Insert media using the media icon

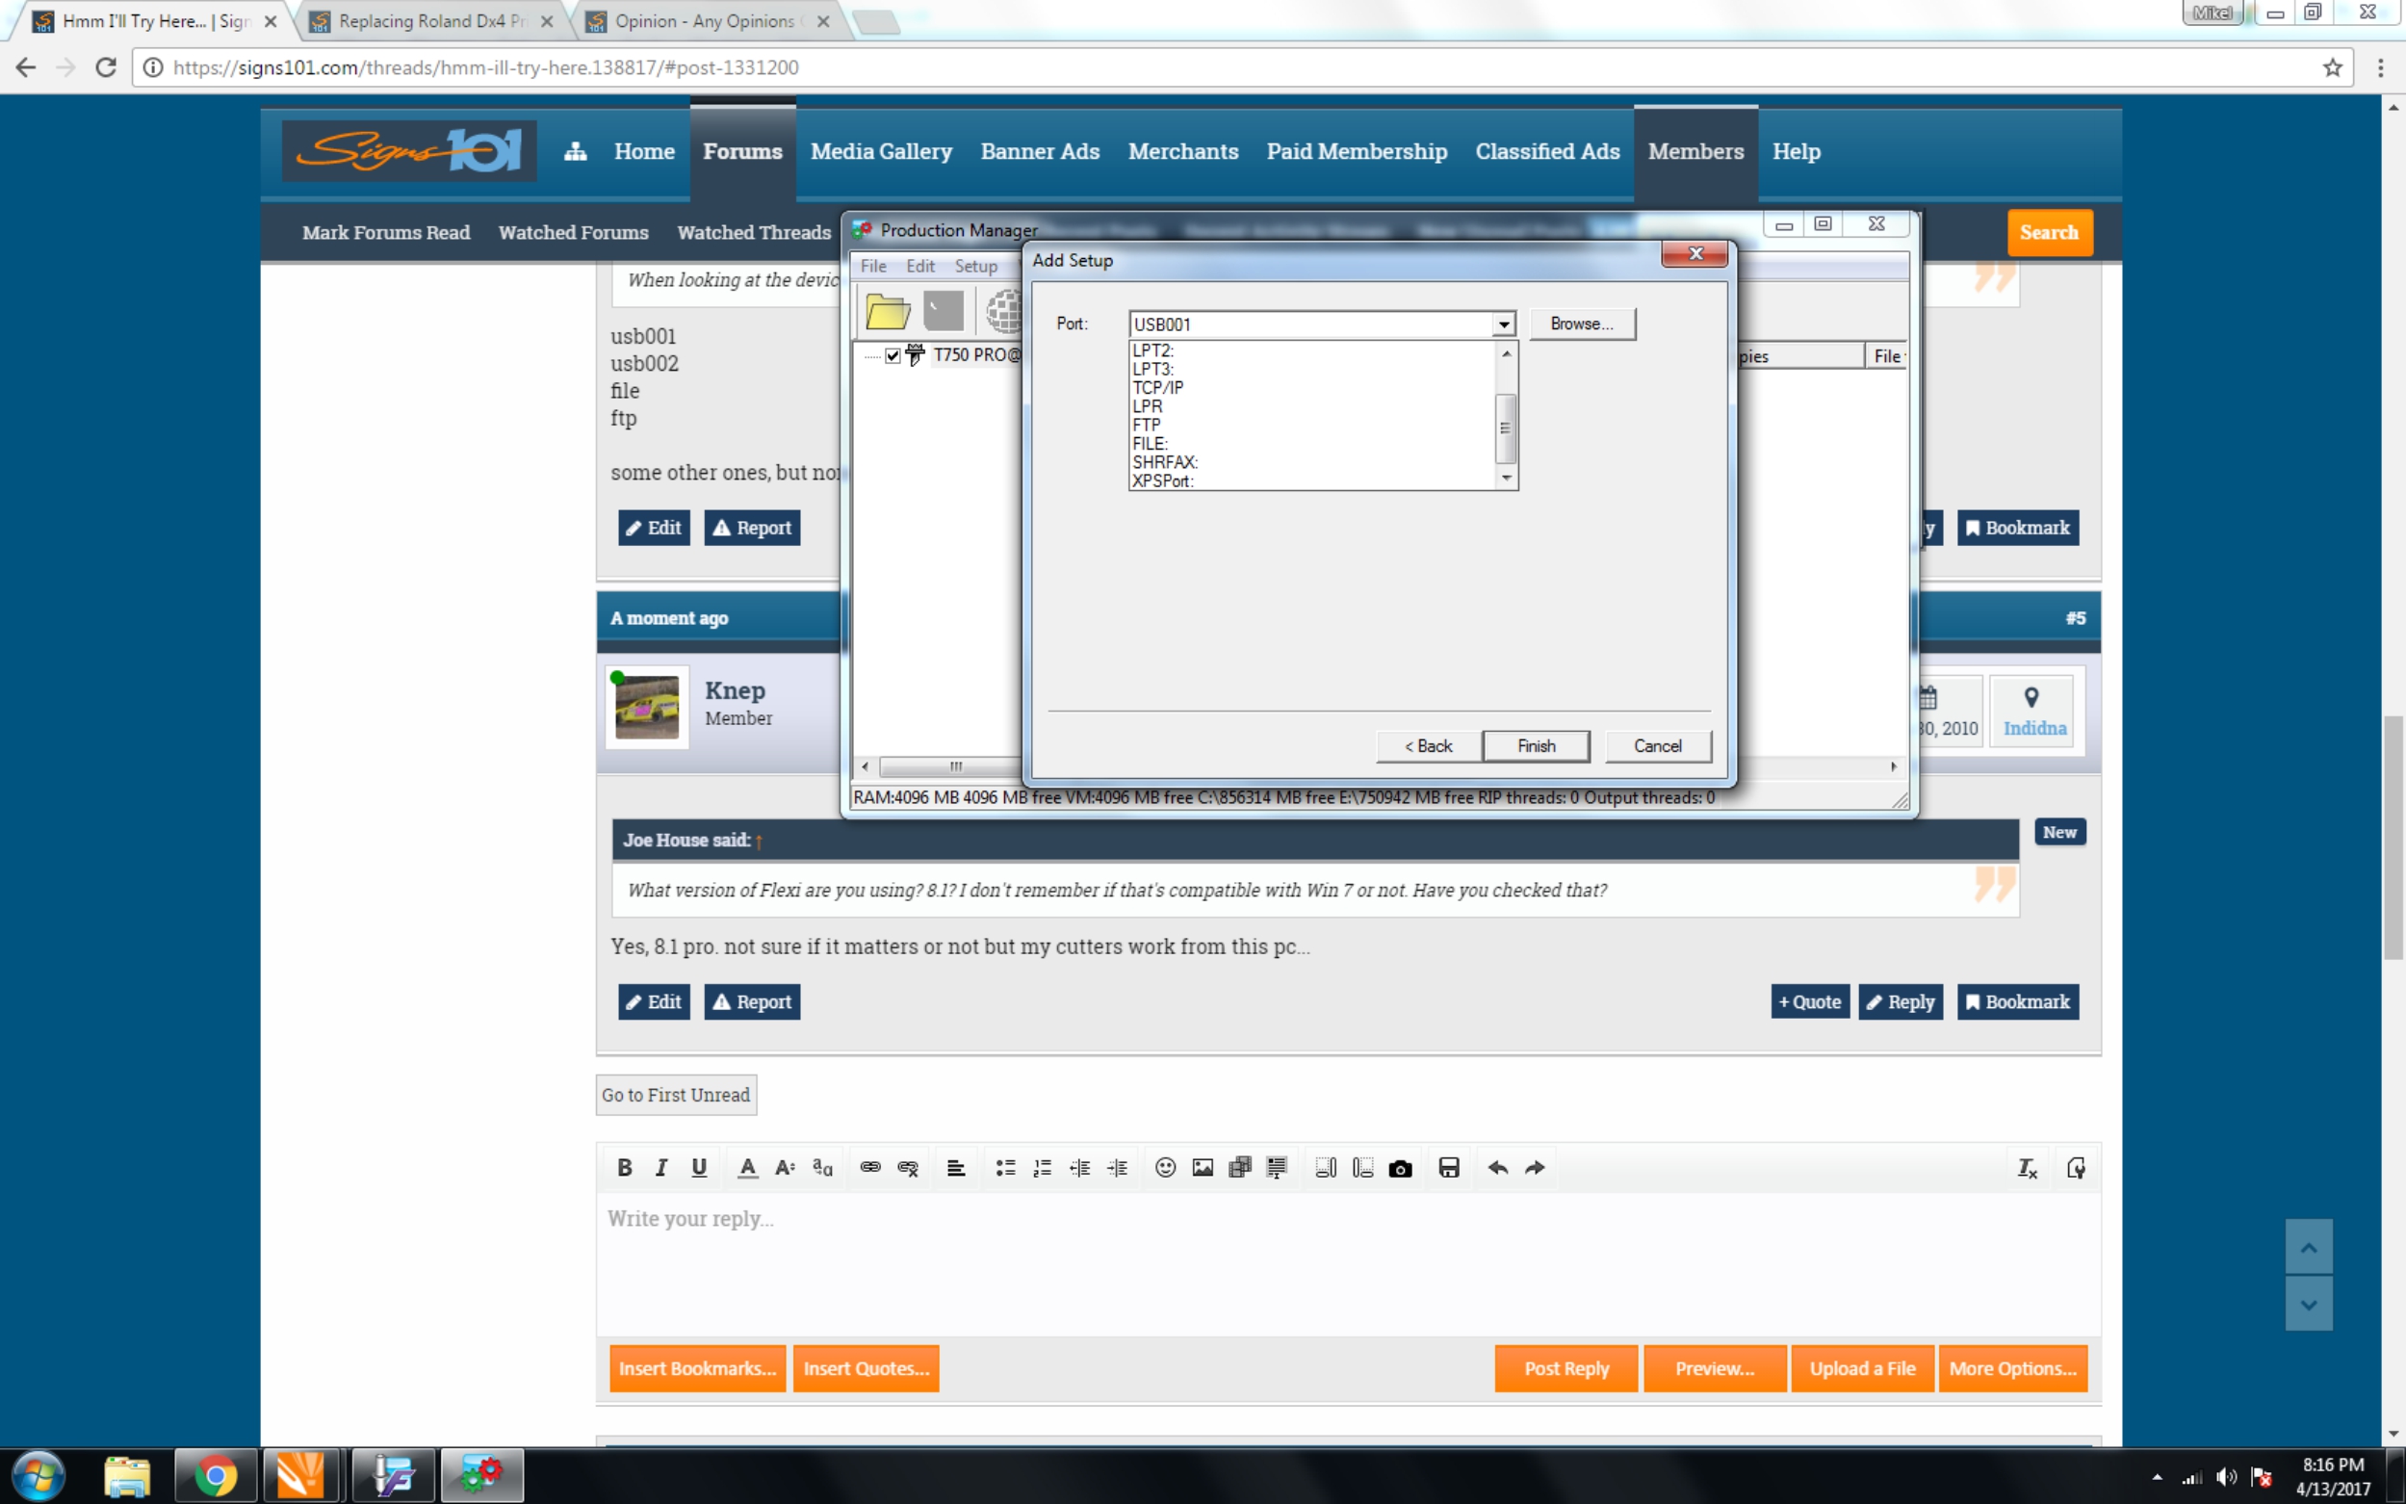coord(1240,1167)
